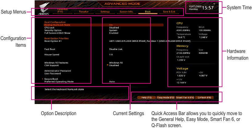Toggle Bootup NumLock State On value
This screenshot has height=128, width=252.
coord(111,25)
